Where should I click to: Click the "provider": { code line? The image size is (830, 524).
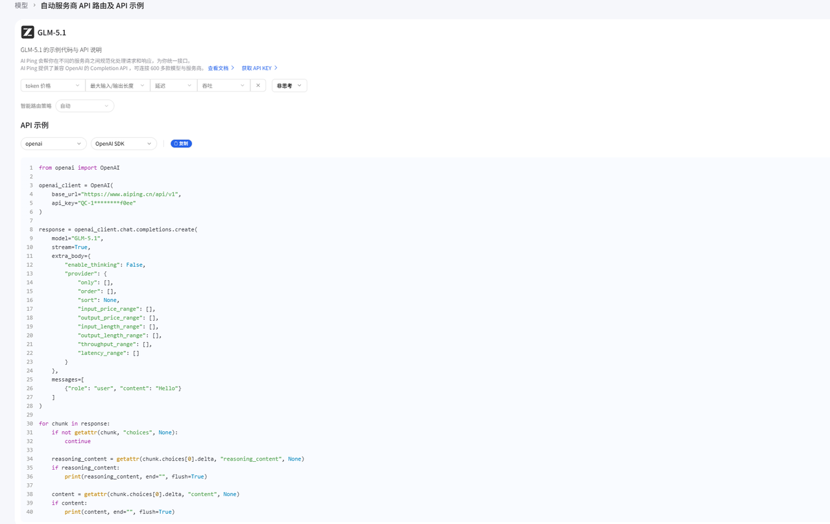[x=86, y=273]
